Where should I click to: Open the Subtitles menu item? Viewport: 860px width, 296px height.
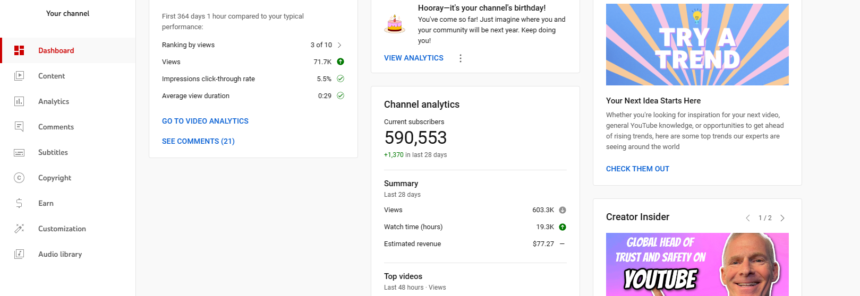pos(53,152)
